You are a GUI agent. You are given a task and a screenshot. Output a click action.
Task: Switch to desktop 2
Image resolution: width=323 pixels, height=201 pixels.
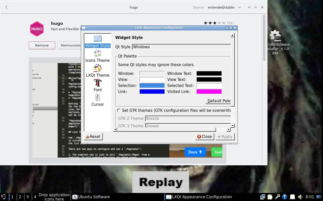(20, 197)
